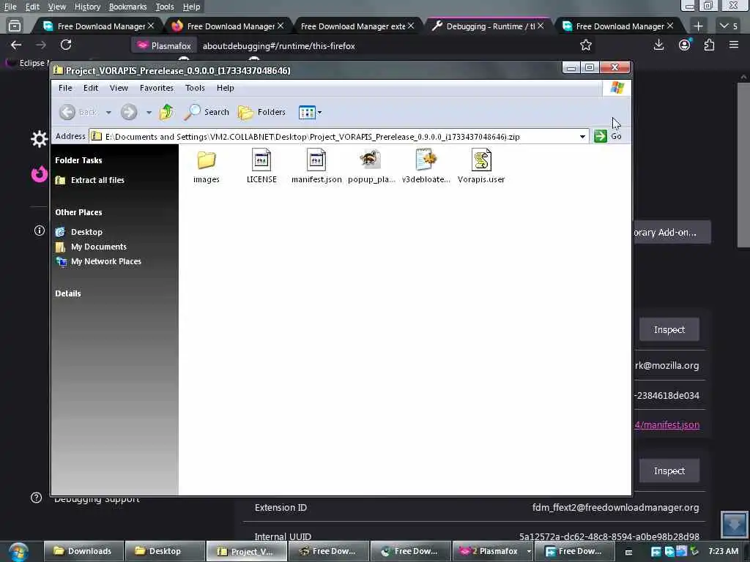Click the Explorer Back button
750x562 pixels.
[78, 112]
